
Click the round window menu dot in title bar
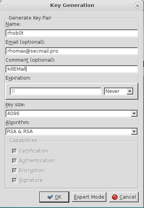[x=6, y=7]
